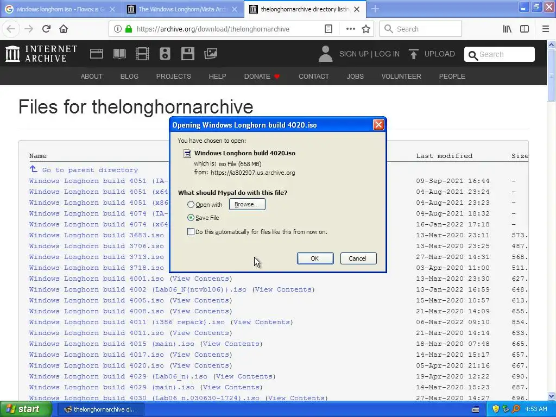Check Do this automatically for files
Screen dimensions: 556x417
pyautogui.click(x=191, y=232)
